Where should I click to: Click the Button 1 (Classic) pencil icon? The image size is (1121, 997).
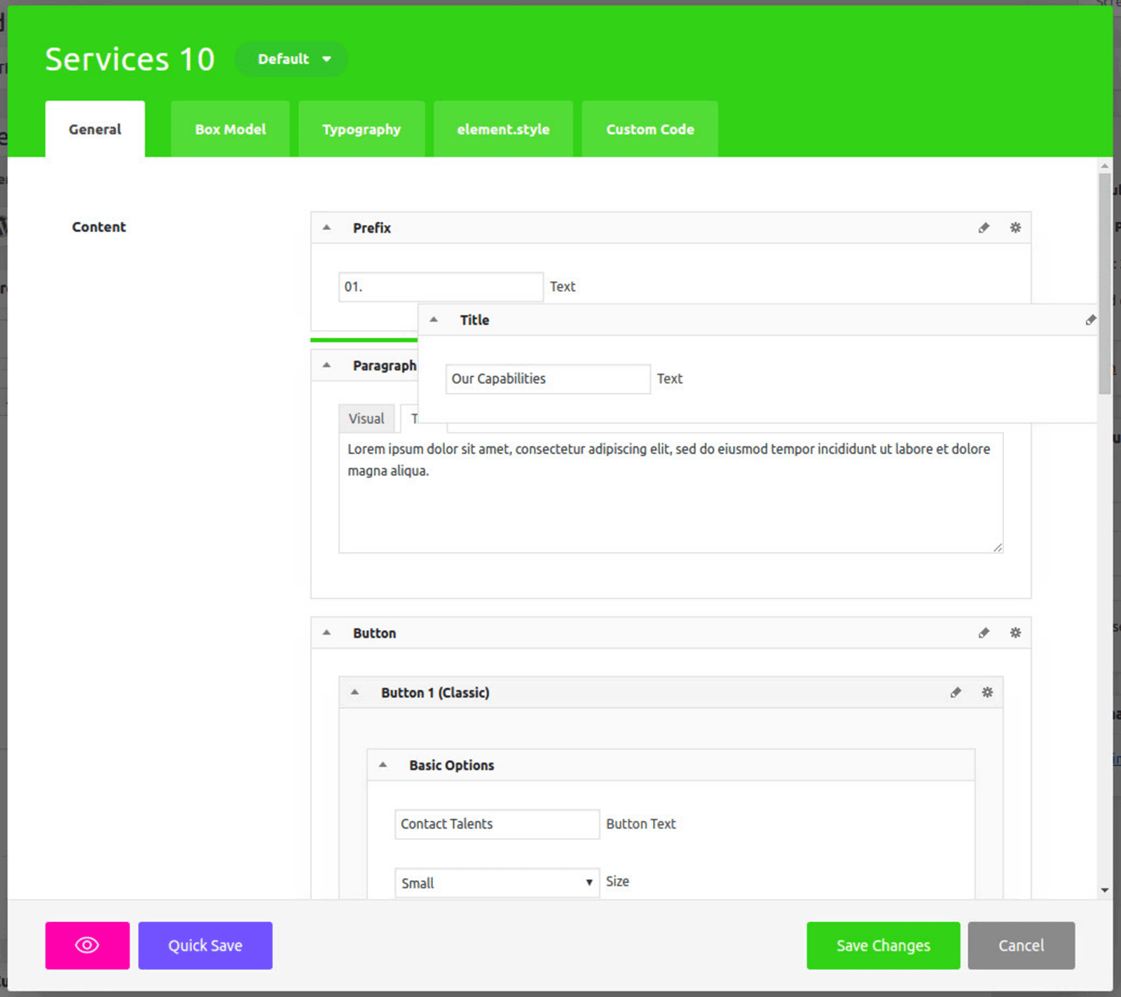tap(956, 692)
